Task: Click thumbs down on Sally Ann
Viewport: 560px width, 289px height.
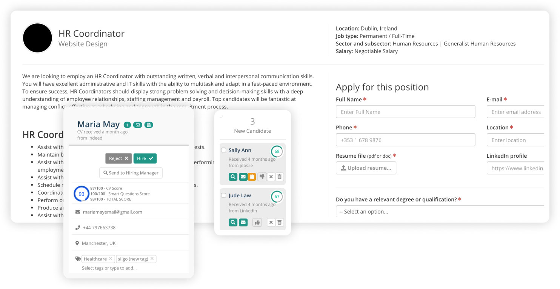Action: point(262,177)
